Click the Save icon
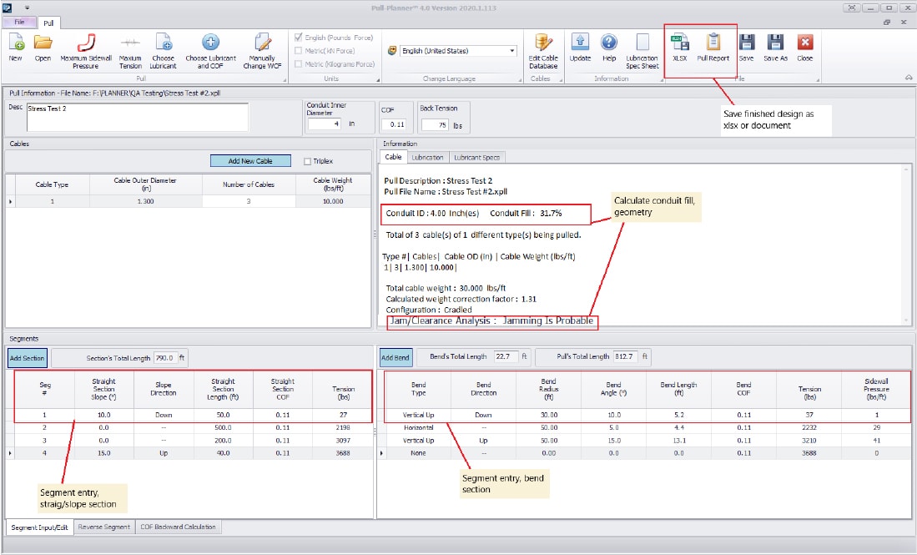Image resolution: width=917 pixels, height=555 pixels. coord(746,47)
